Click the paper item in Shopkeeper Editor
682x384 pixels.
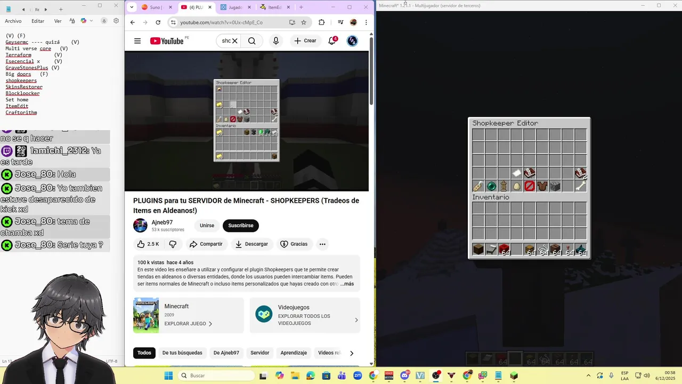(x=516, y=173)
